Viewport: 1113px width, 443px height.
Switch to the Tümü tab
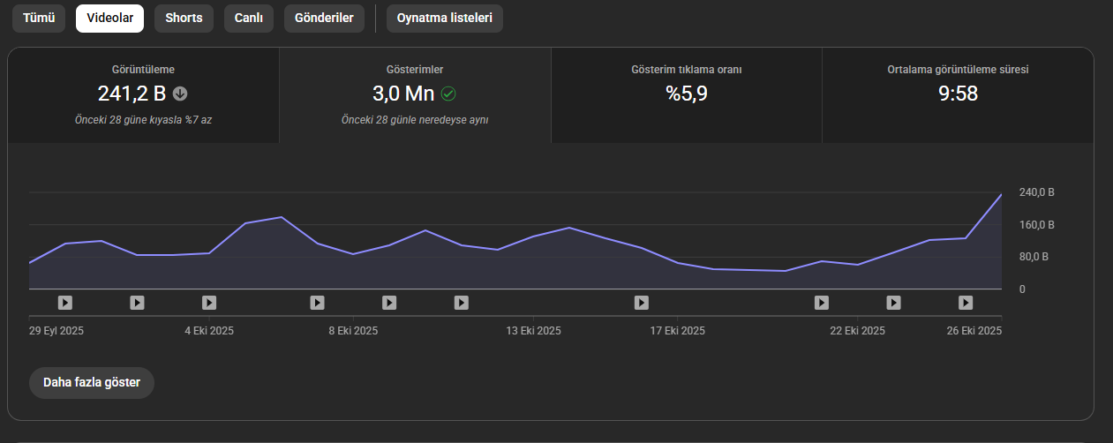pyautogui.click(x=39, y=18)
